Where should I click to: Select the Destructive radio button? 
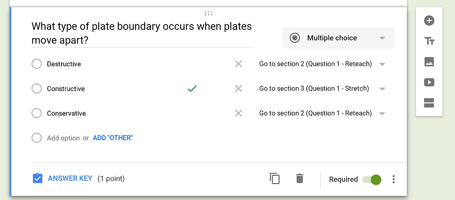36,64
